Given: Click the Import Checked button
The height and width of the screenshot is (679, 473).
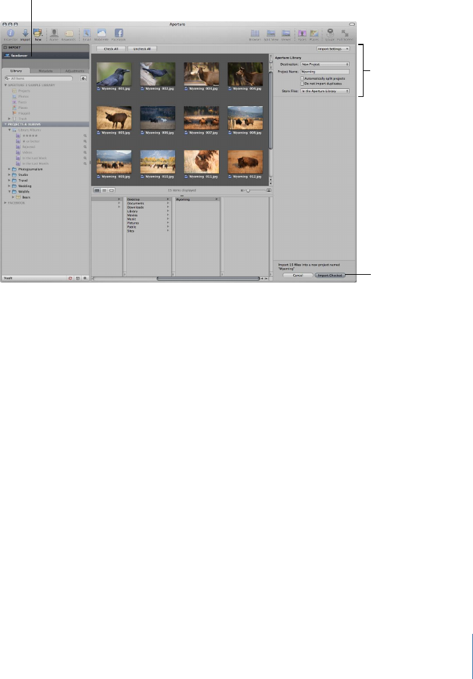Looking at the screenshot, I should tap(330, 275).
